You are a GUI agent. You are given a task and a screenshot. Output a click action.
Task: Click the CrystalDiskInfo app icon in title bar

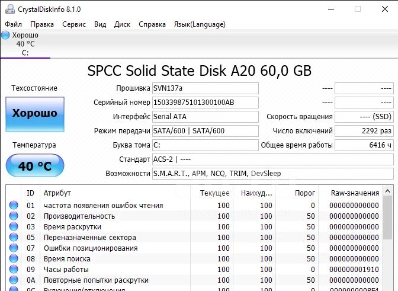tap(10, 9)
